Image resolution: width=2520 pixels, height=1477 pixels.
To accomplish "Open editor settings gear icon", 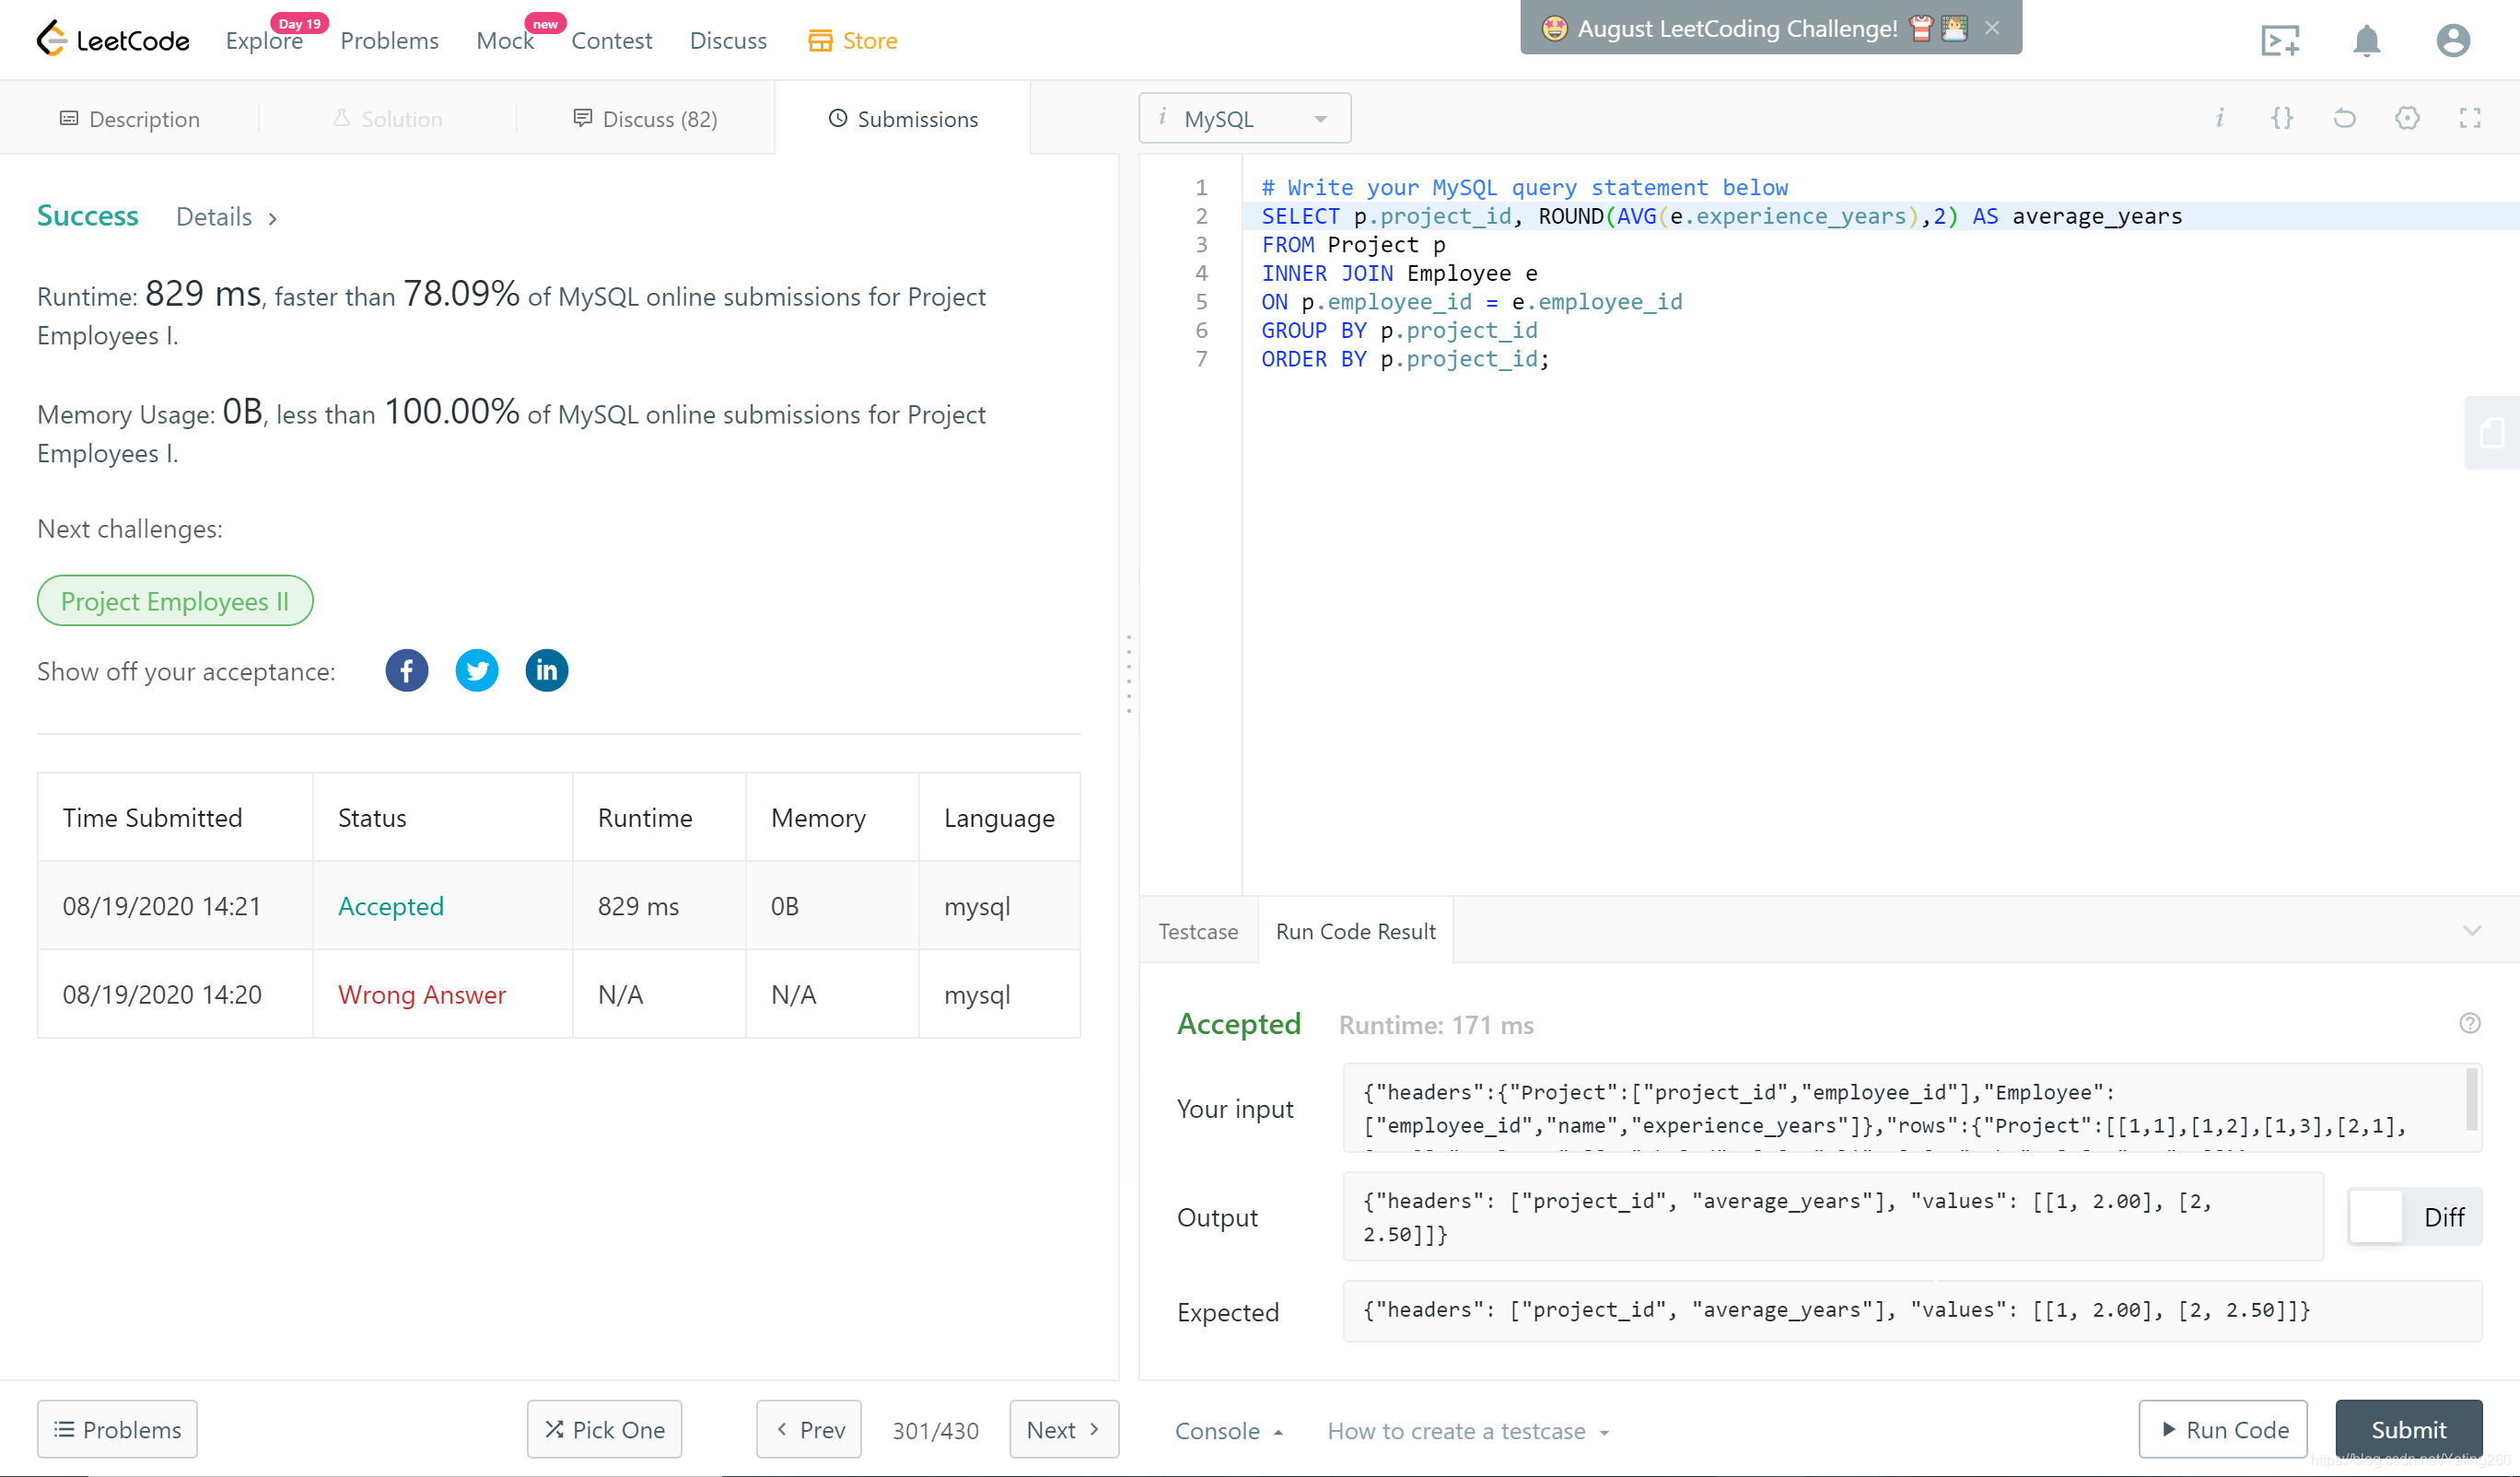I will 2407,119.
